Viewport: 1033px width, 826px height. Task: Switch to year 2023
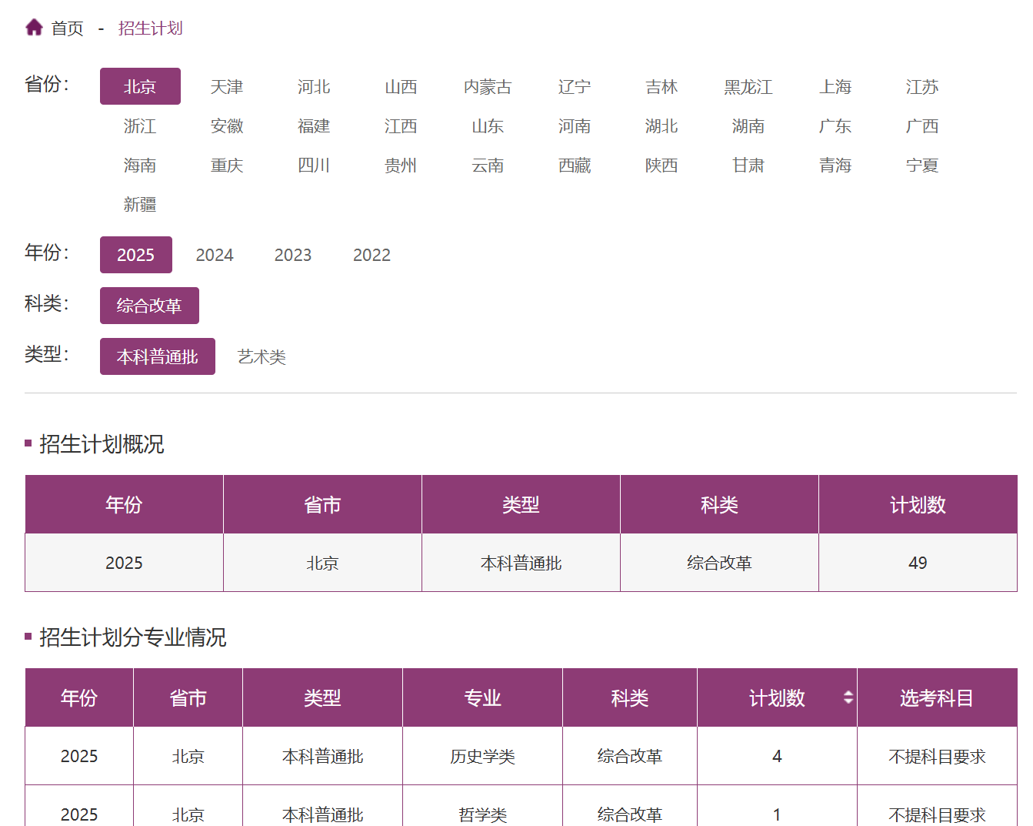pyautogui.click(x=293, y=255)
